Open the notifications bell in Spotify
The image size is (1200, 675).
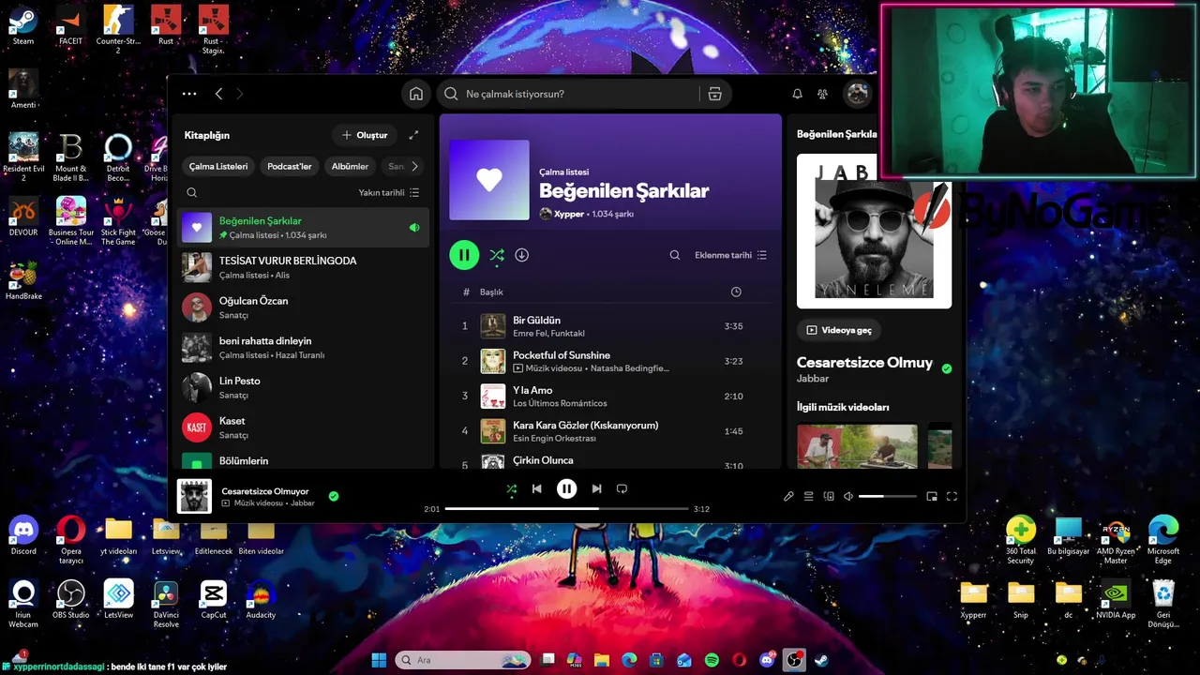(797, 94)
